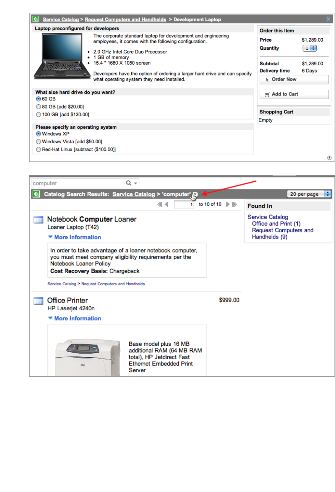Select the Red-Hat Linux operating system option

pyautogui.click(x=39, y=149)
